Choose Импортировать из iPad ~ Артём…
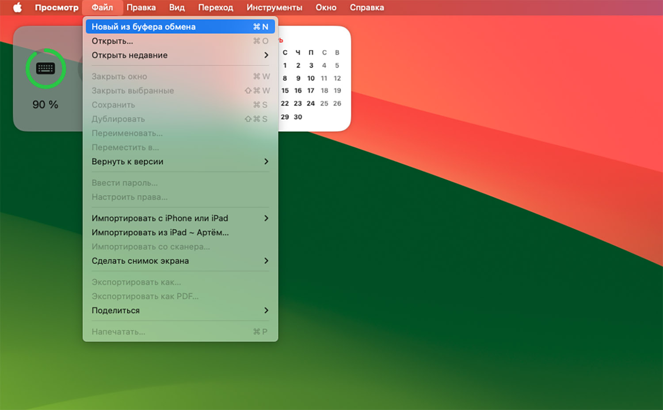This screenshot has height=410, width=663. [180, 232]
